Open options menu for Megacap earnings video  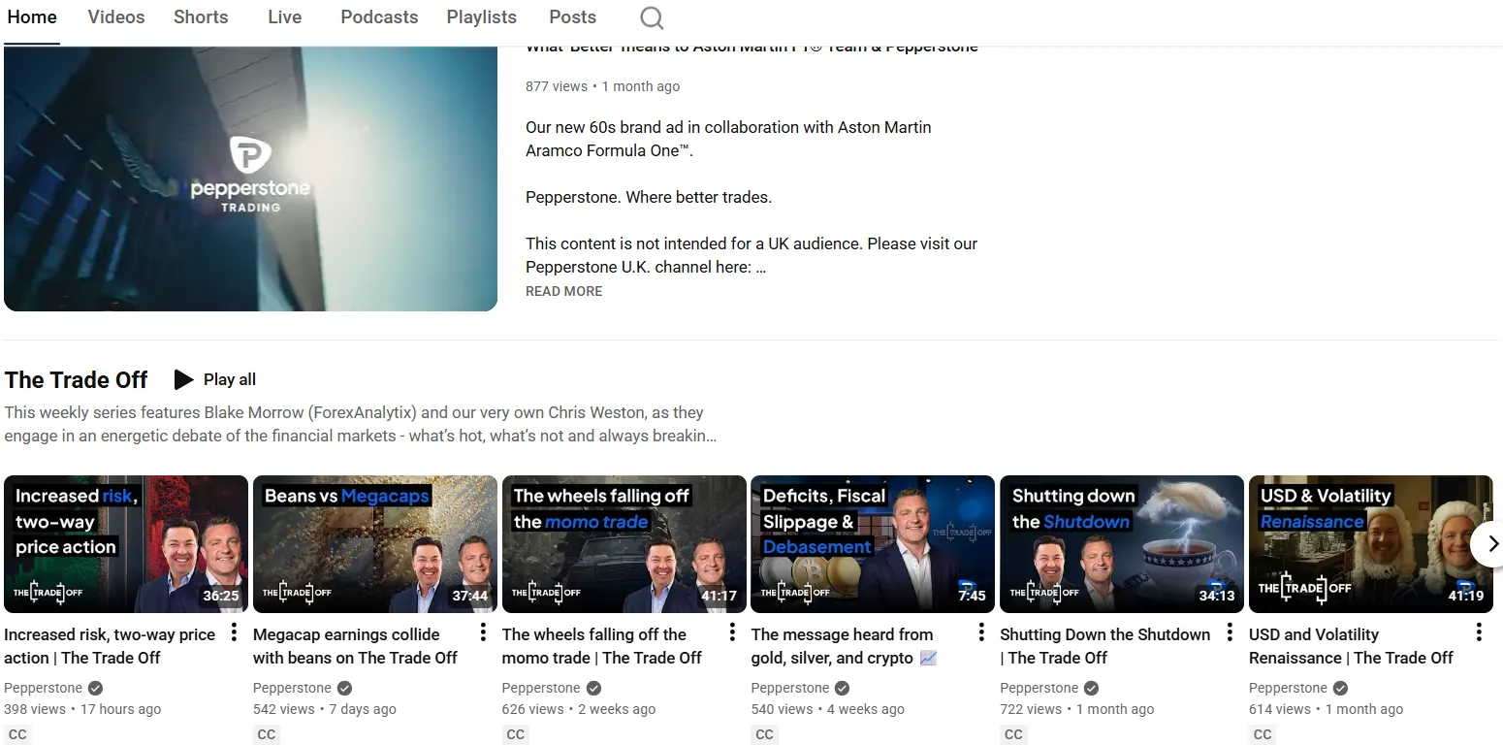(483, 633)
